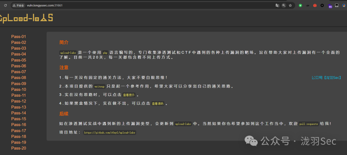
Task: Reload the page with the refresh icon
Action: [5, 5]
